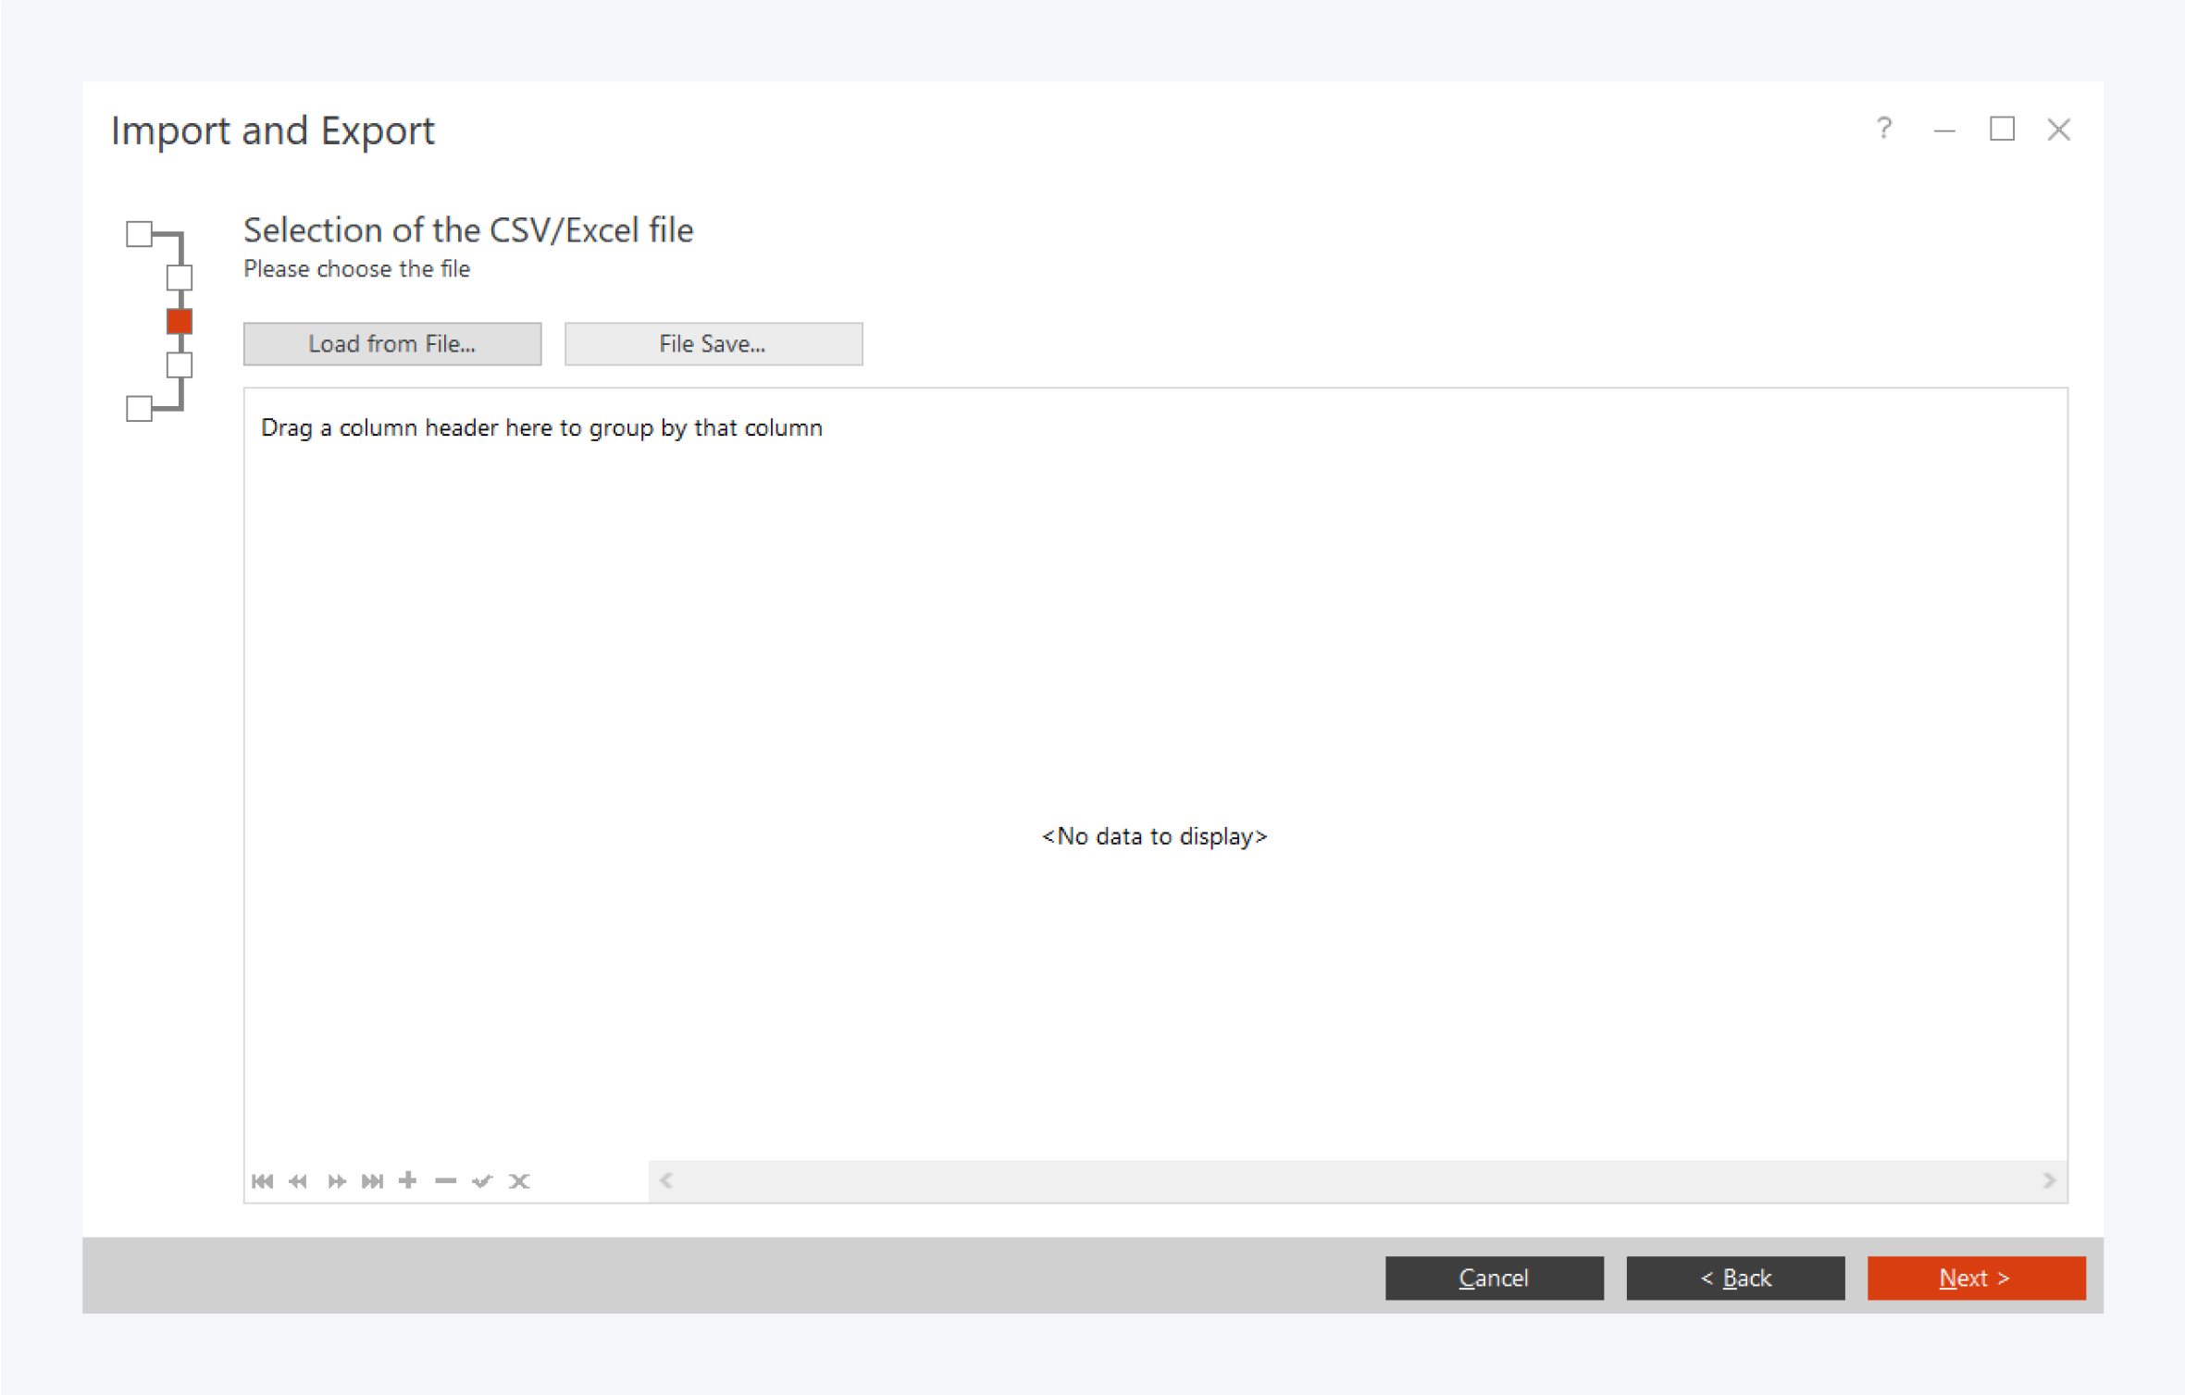Jump to first record in navigator
Image resolution: width=2185 pixels, height=1395 pixels.
[x=263, y=1181]
